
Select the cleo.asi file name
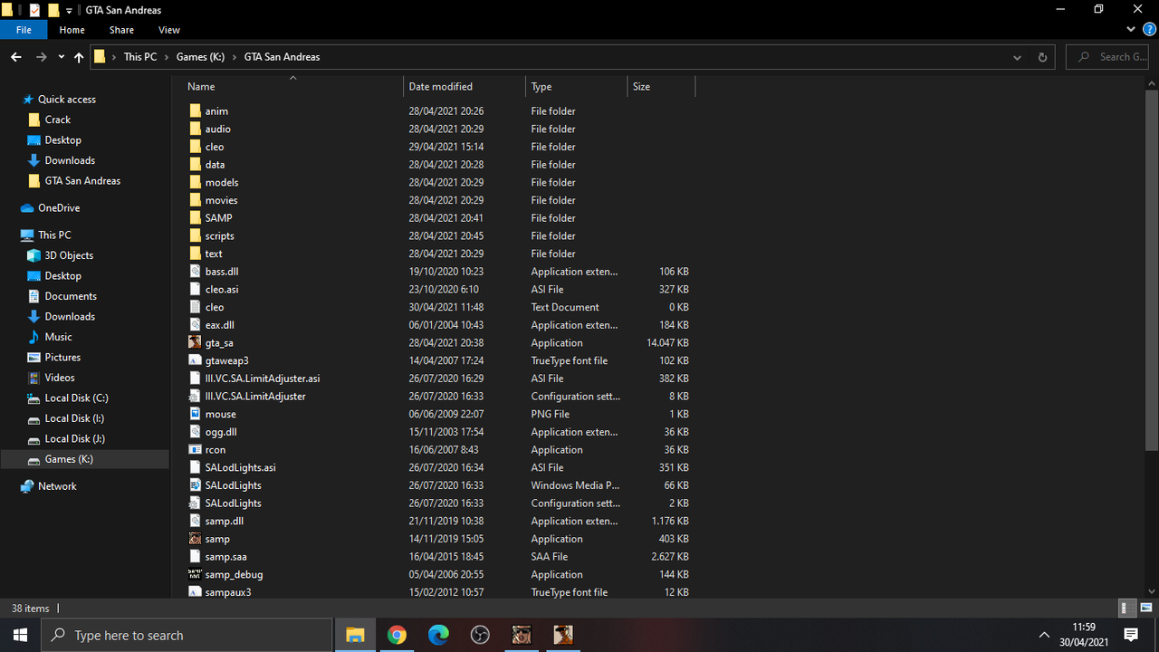(222, 289)
